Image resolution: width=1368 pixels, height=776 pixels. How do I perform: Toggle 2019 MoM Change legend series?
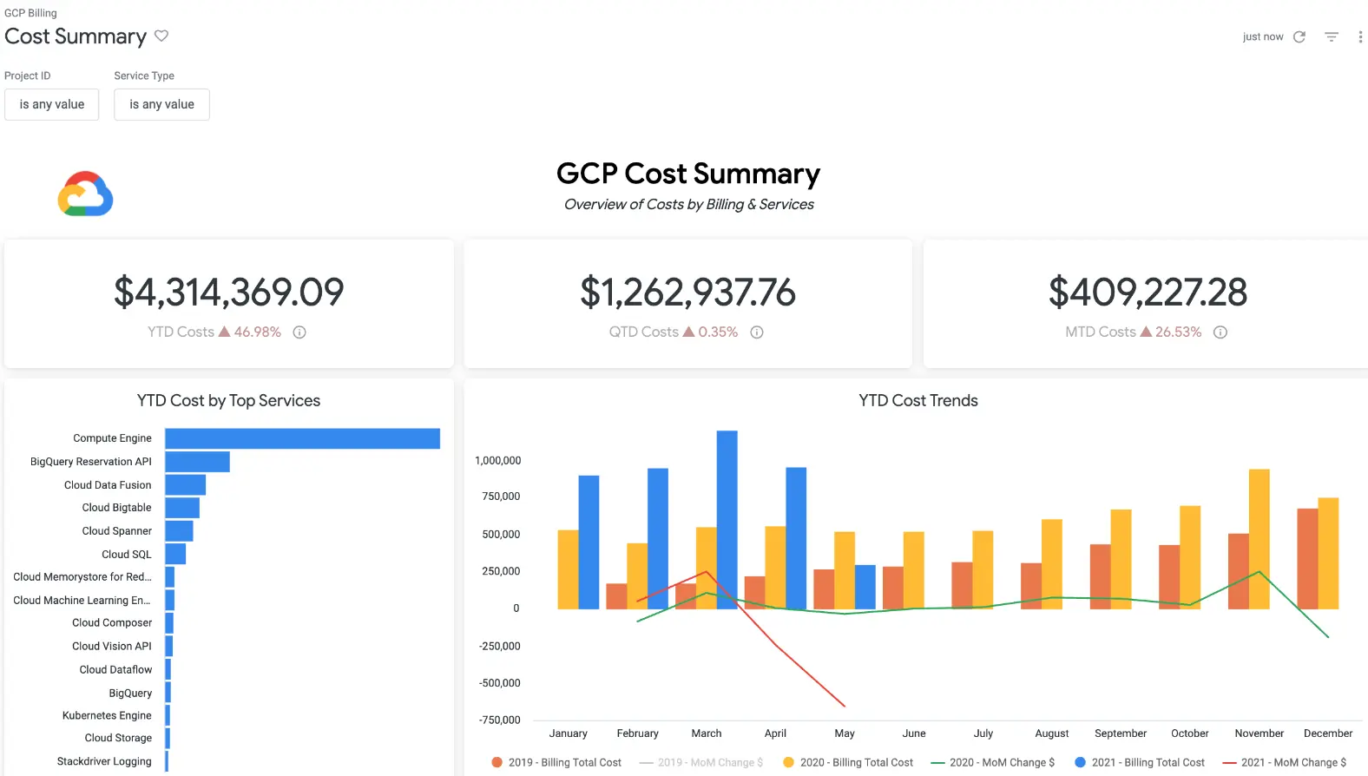click(701, 762)
